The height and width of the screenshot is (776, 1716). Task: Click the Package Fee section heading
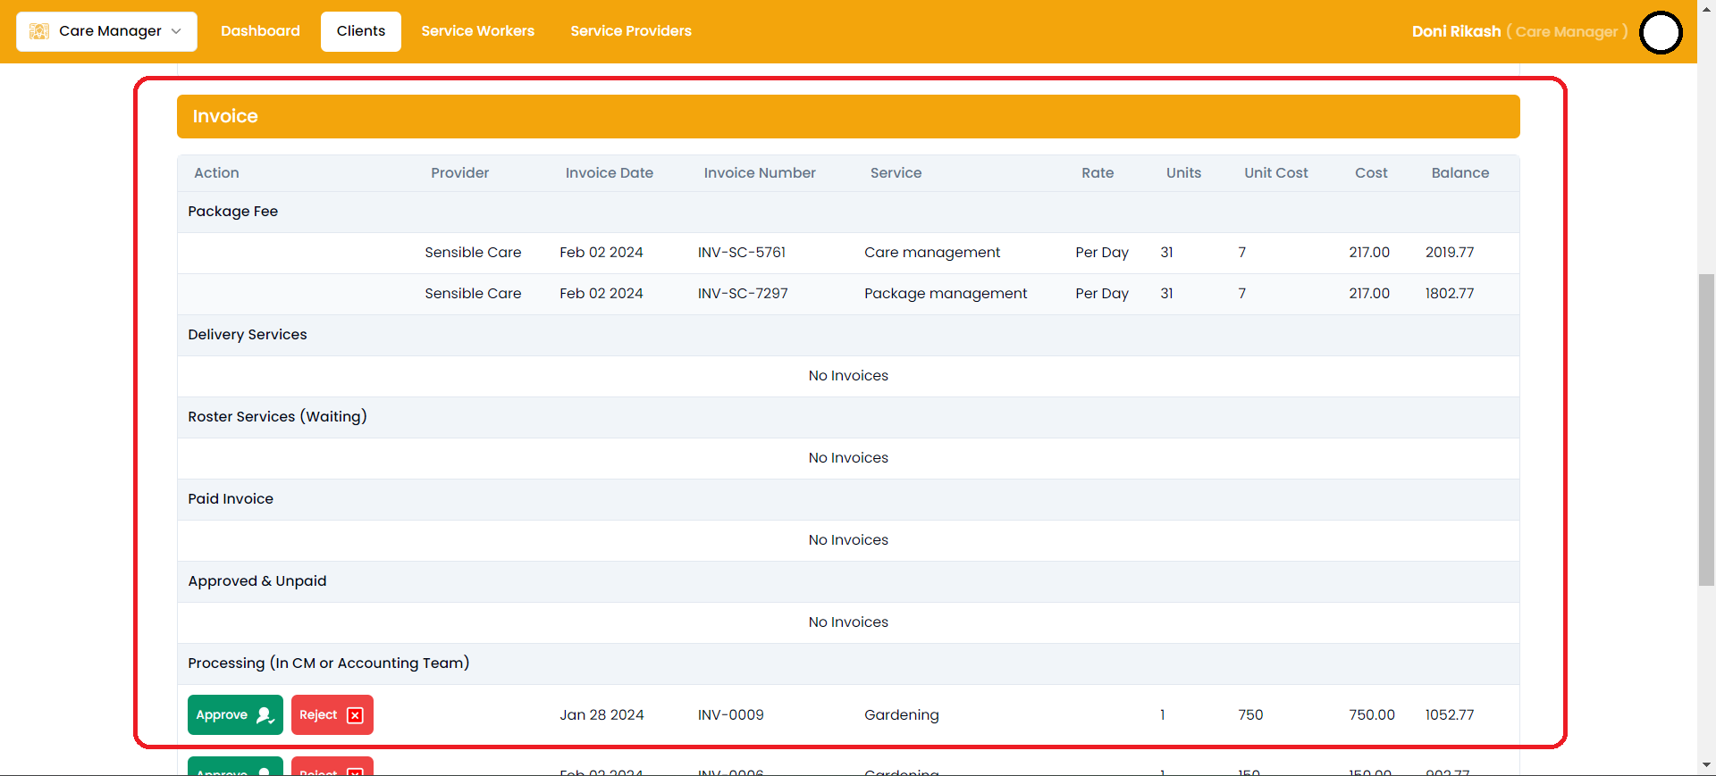tap(233, 212)
